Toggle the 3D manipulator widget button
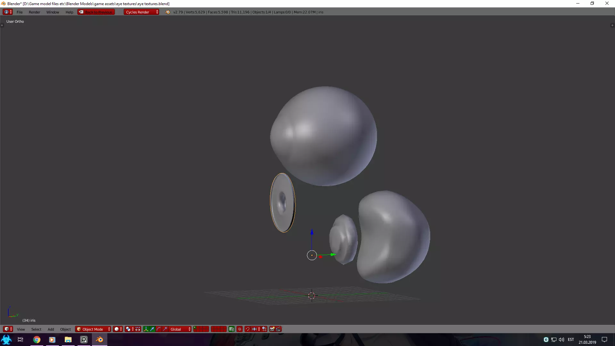Screen dimensions: 615x346 pos(146,329)
